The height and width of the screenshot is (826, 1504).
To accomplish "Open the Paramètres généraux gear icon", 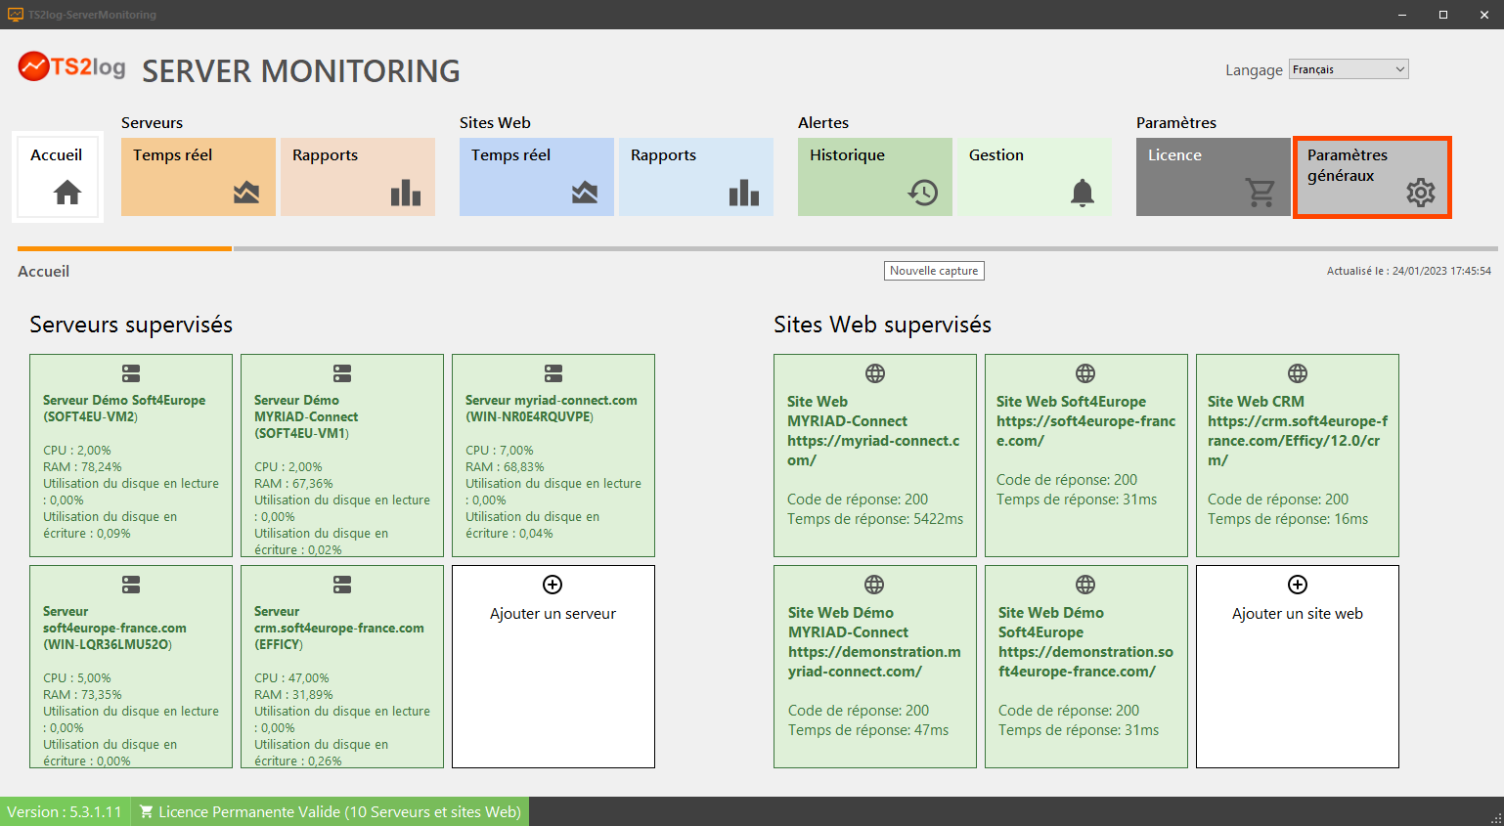I will (1421, 193).
